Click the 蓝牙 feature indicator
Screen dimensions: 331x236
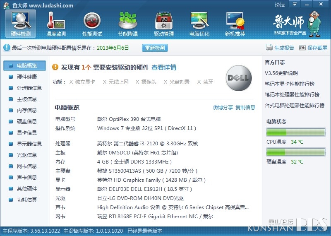[205, 82]
